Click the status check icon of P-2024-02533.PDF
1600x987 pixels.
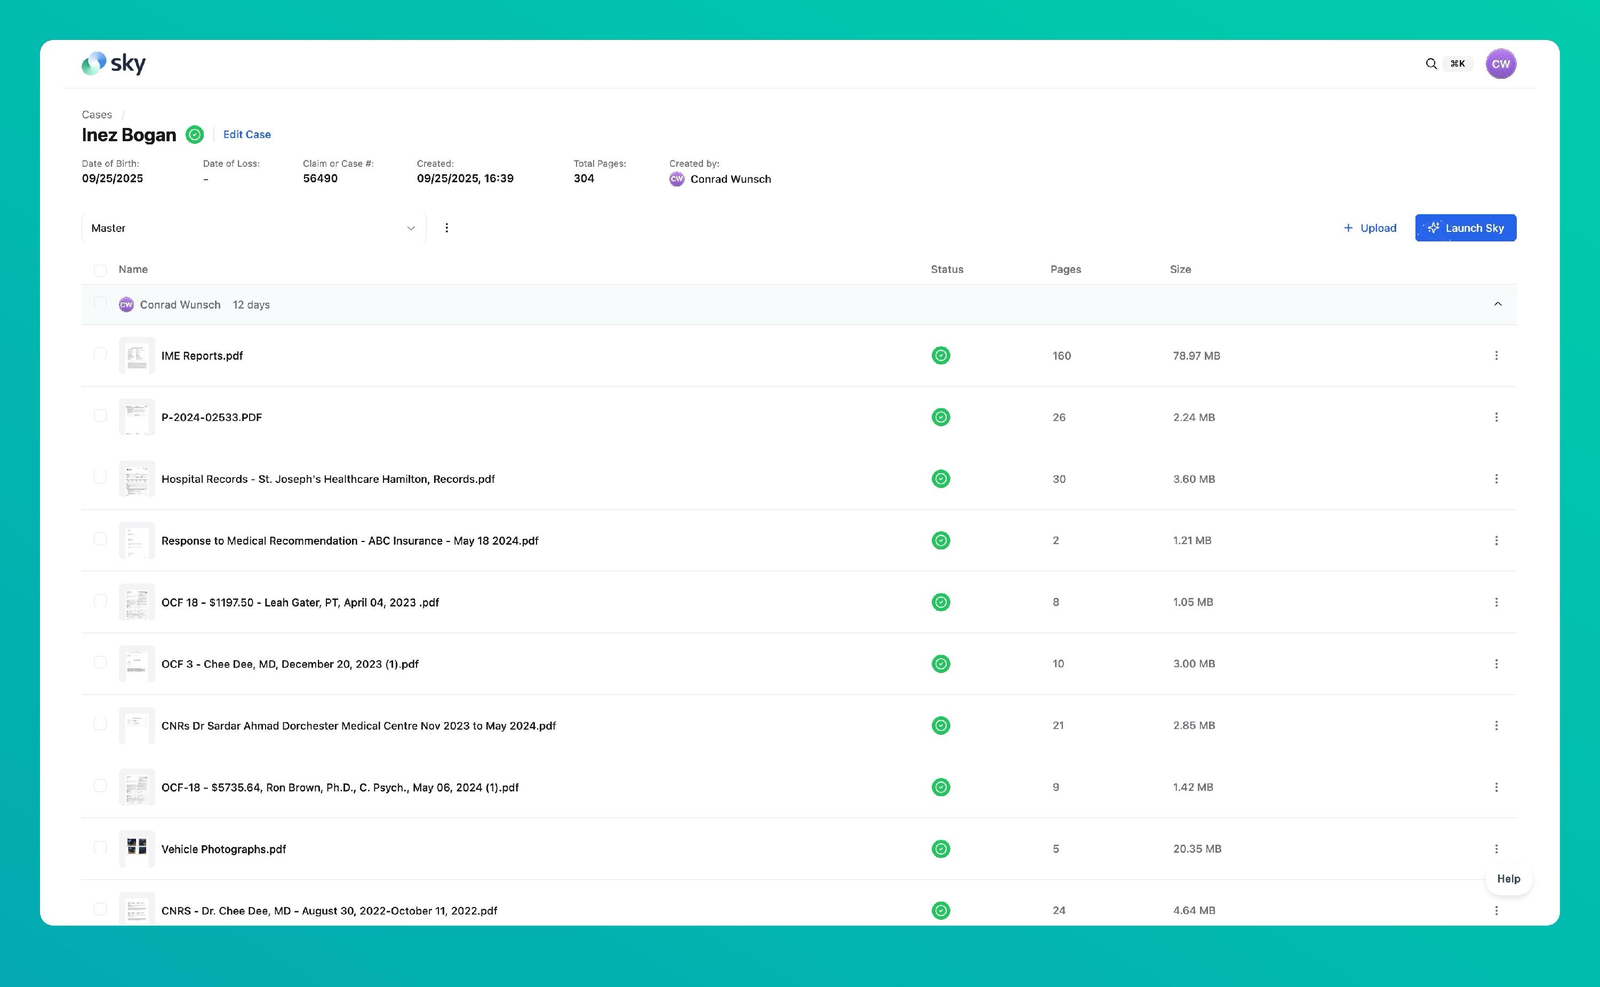click(x=940, y=417)
